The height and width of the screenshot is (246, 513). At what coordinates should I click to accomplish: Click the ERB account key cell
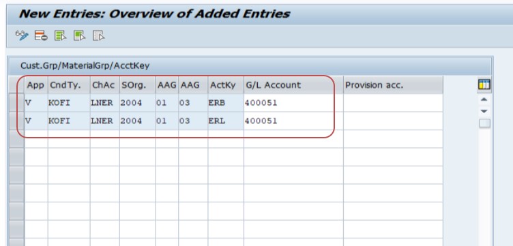click(x=226, y=103)
